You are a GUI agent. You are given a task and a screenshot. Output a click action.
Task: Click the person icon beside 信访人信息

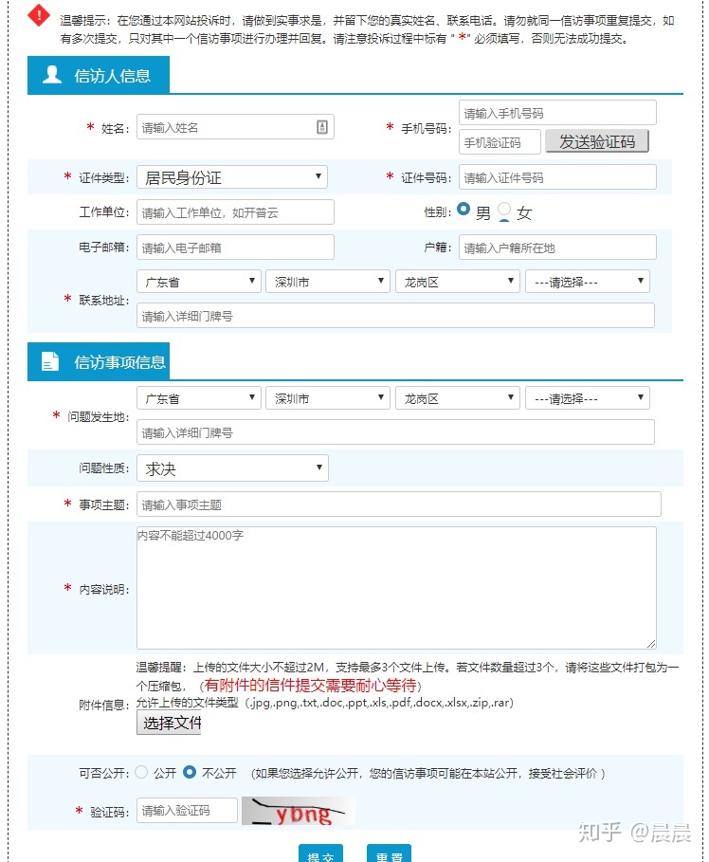pos(52,74)
